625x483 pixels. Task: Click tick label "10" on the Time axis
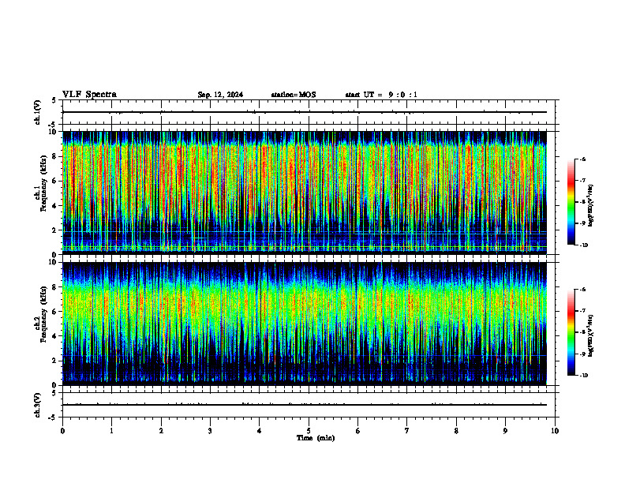[555, 431]
